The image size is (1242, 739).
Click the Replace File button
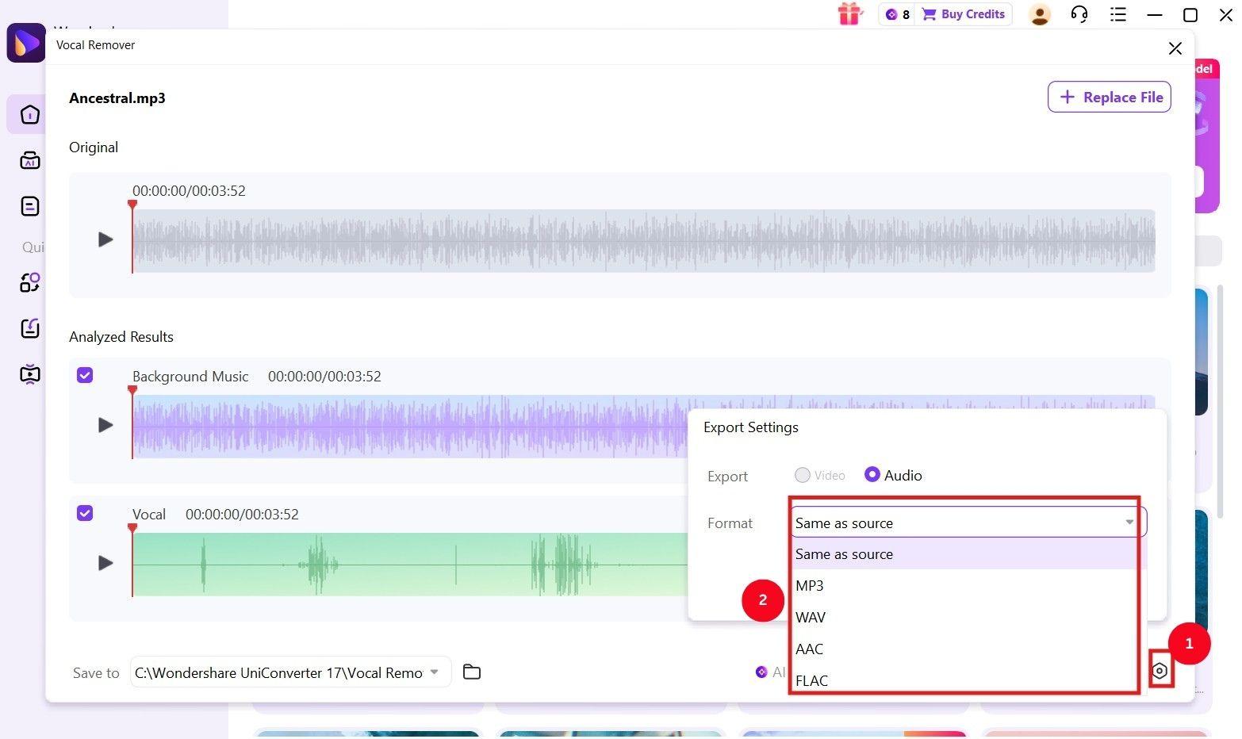pos(1109,97)
